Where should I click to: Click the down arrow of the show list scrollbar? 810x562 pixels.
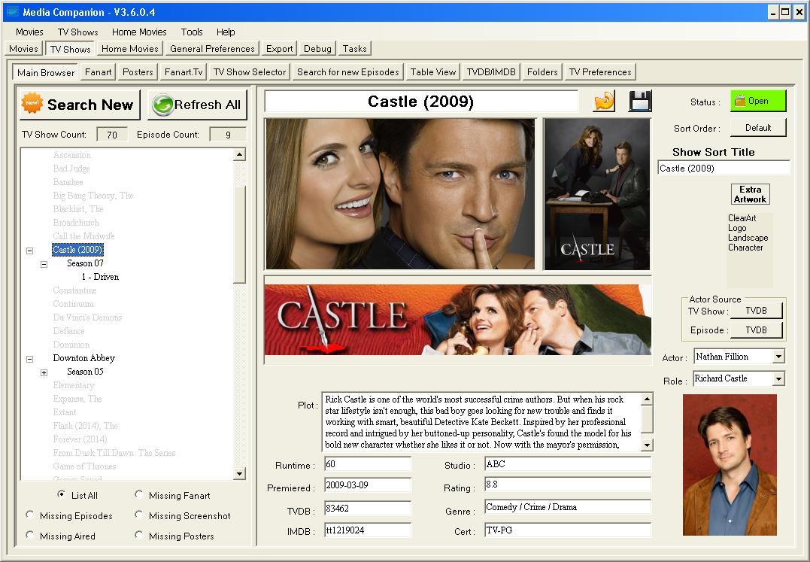(239, 473)
